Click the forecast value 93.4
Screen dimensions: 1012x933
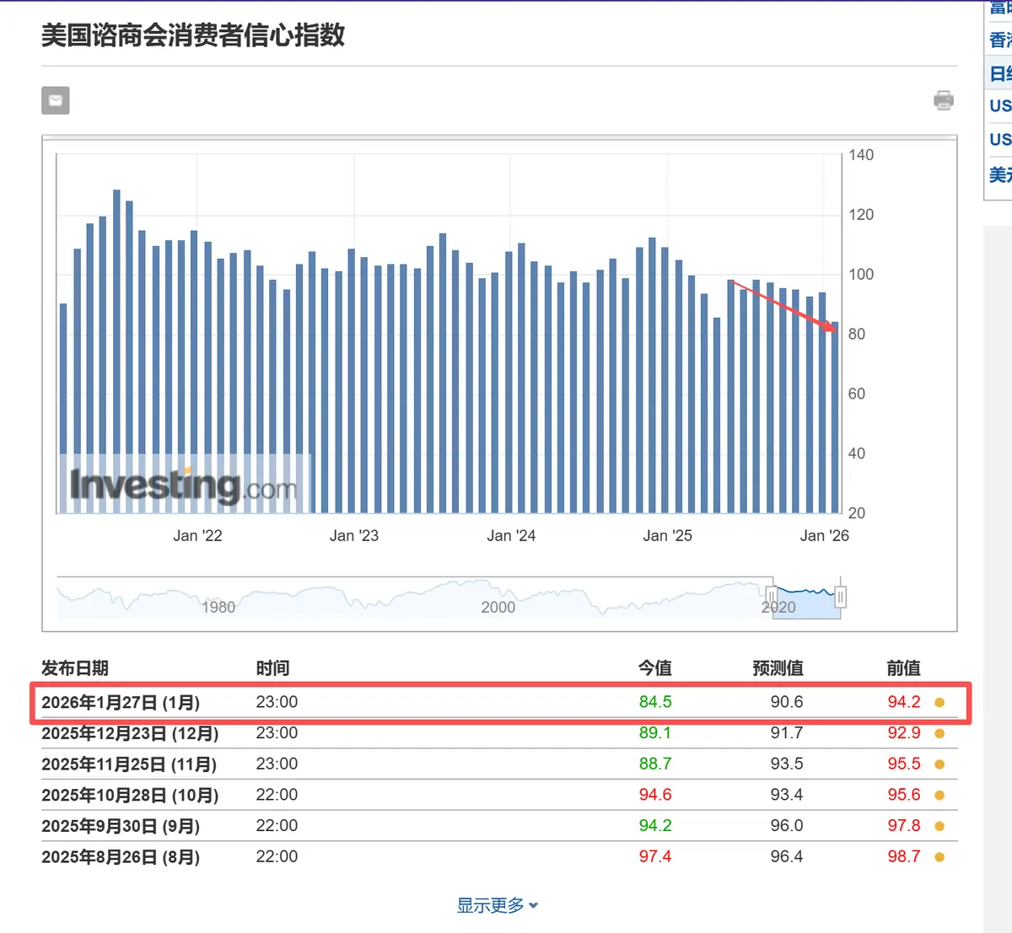click(787, 795)
